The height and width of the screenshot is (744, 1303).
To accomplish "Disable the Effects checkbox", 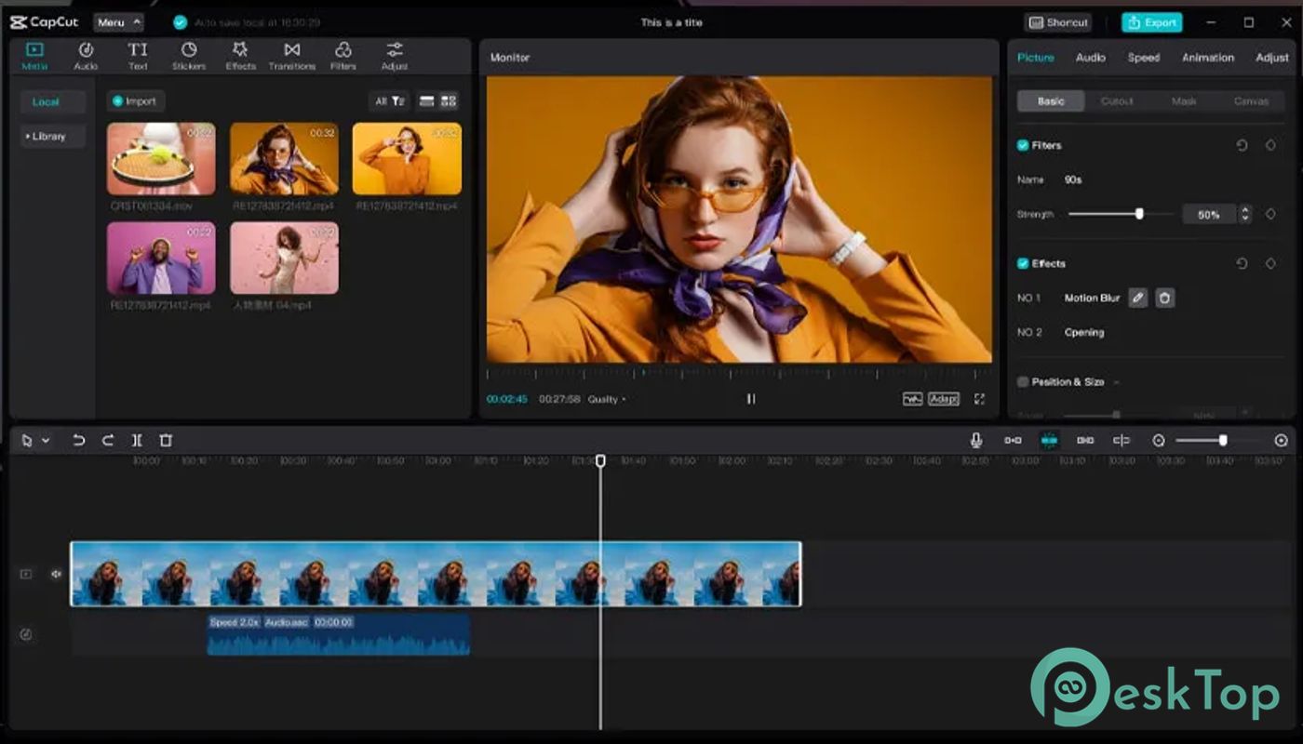I will click(1023, 264).
